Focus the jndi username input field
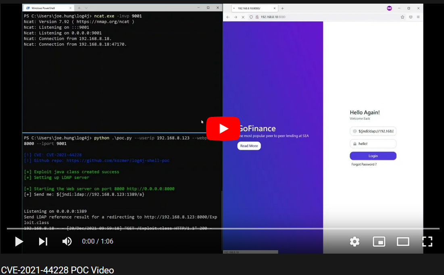444x275 pixels. click(373, 131)
